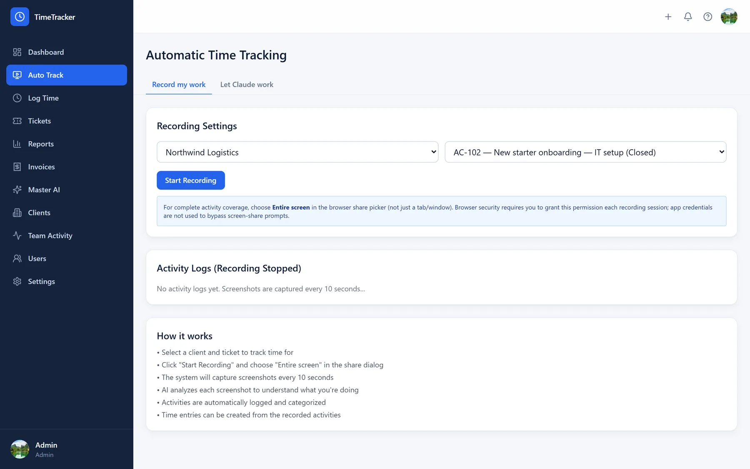Click the Log Time clock icon

(17, 98)
